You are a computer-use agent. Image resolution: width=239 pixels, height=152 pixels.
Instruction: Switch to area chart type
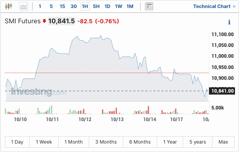24,6
